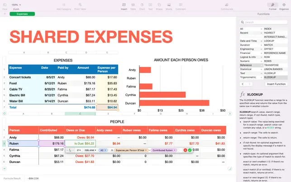Click the Duncan owes column header
Viewport: 291px width, 182px height.
[213, 130]
